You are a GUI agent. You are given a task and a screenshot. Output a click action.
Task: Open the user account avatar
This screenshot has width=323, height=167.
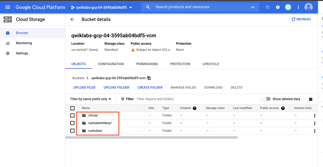309,7
